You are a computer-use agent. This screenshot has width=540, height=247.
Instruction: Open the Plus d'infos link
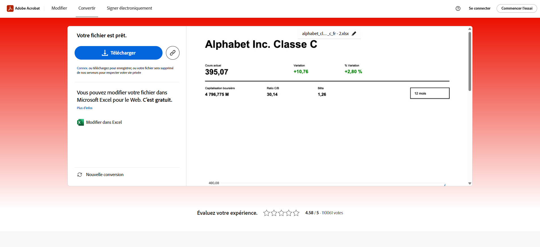pyautogui.click(x=85, y=108)
